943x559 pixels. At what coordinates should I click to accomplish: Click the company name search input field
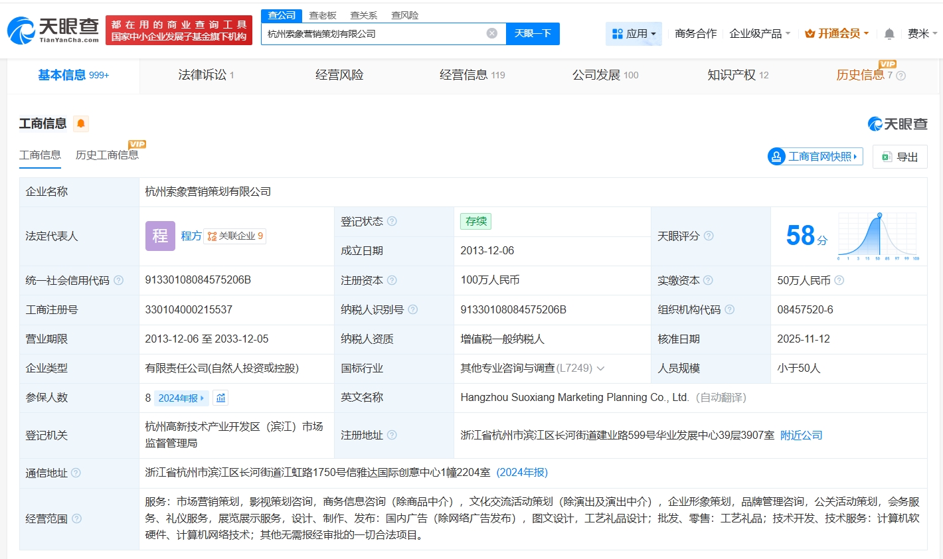coord(372,33)
